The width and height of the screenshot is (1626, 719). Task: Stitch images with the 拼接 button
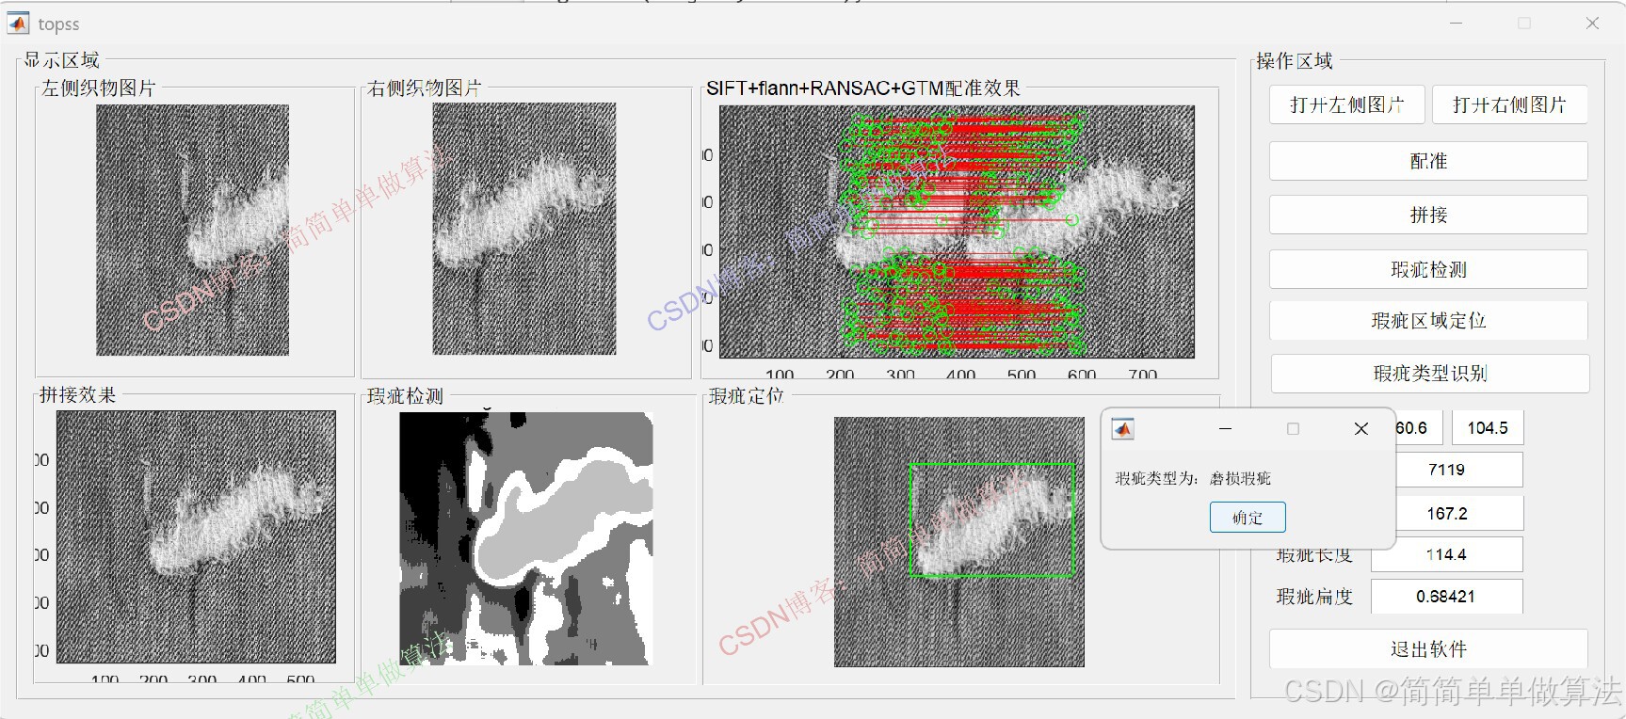tap(1428, 215)
